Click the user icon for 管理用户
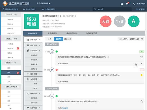 click(137, 9)
